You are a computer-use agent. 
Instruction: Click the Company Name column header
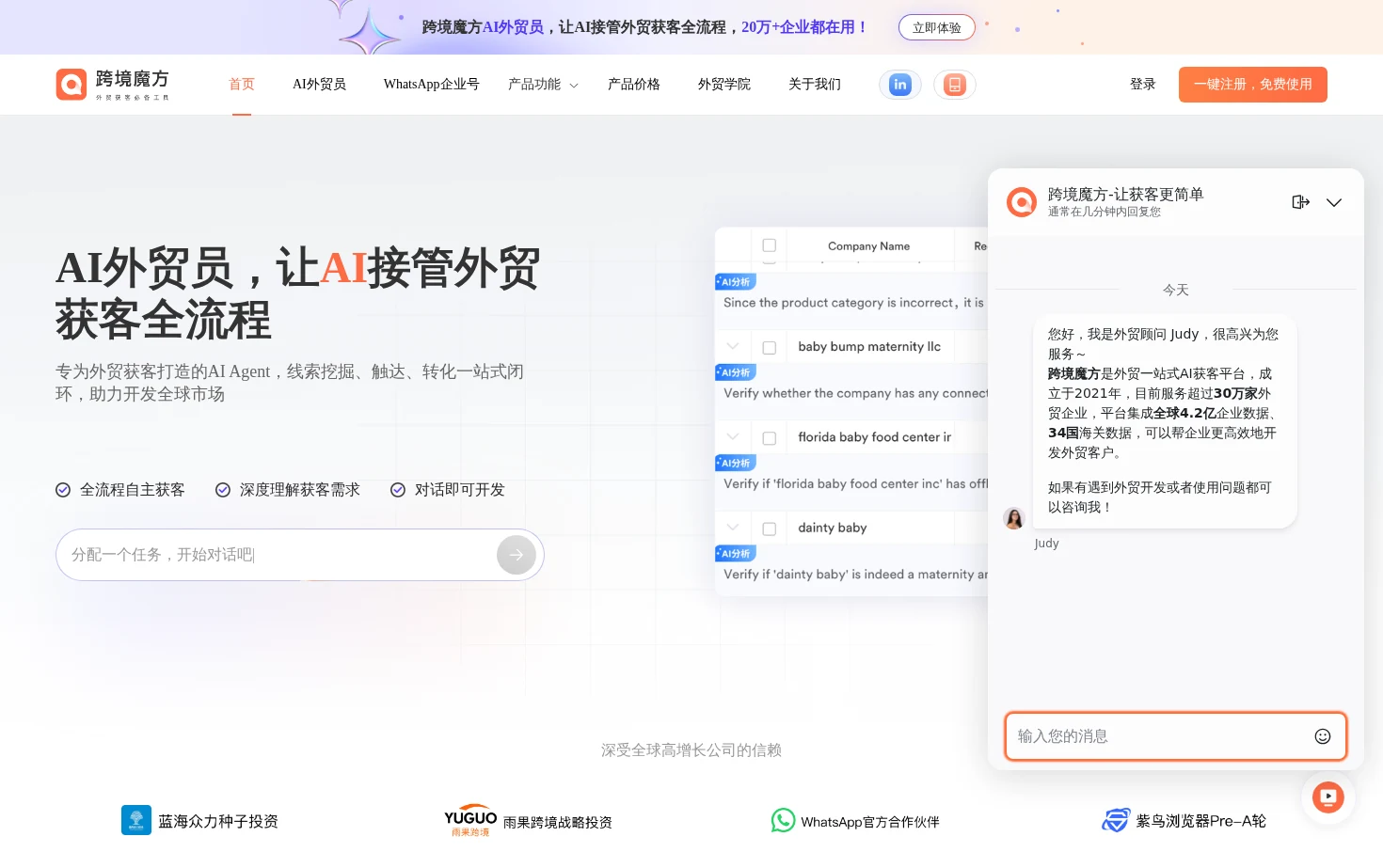[868, 246]
